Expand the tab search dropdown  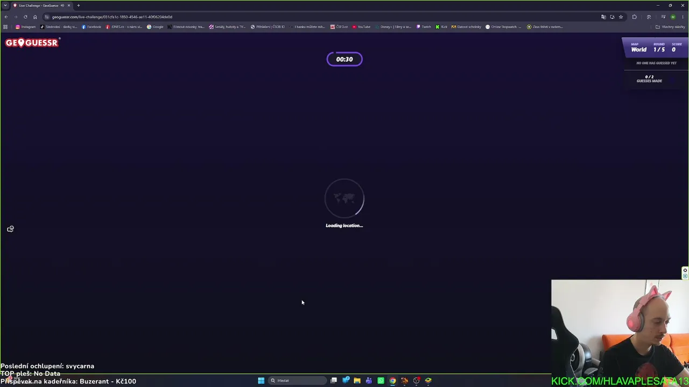point(5,5)
